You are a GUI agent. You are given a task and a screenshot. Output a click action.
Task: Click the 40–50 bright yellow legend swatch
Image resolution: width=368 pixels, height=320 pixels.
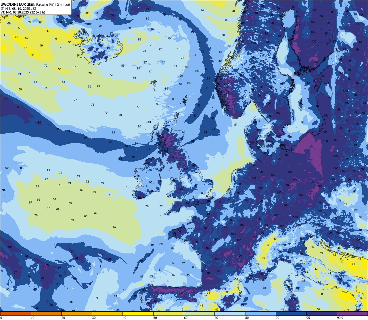(x=138, y=313)
